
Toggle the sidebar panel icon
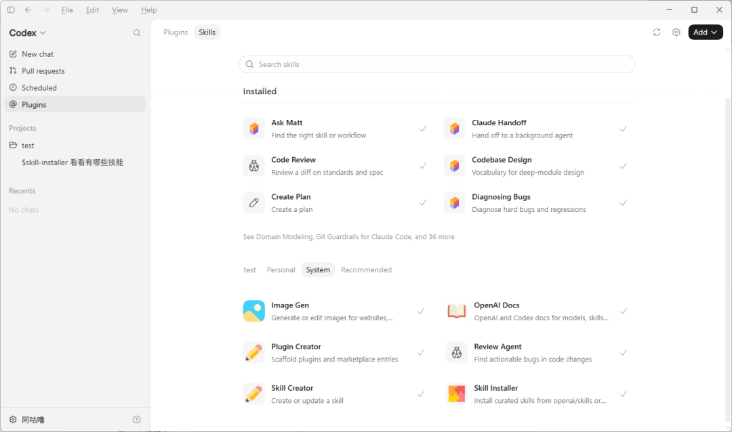[11, 9]
